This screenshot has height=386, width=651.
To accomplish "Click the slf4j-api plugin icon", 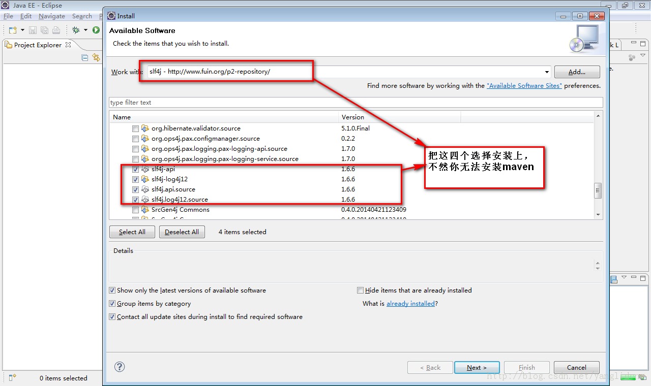I will (145, 169).
